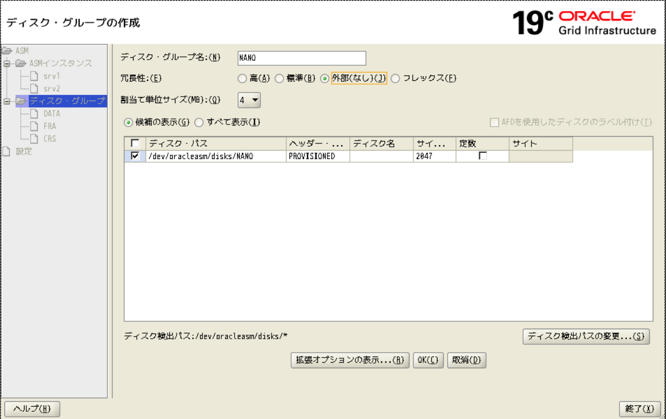This screenshot has width=666, height=419.
Task: Select 高(A) redundancy radio button
Action: pyautogui.click(x=242, y=79)
